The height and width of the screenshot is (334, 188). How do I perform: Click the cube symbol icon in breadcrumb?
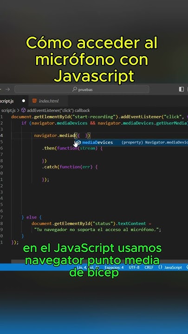[23, 110]
